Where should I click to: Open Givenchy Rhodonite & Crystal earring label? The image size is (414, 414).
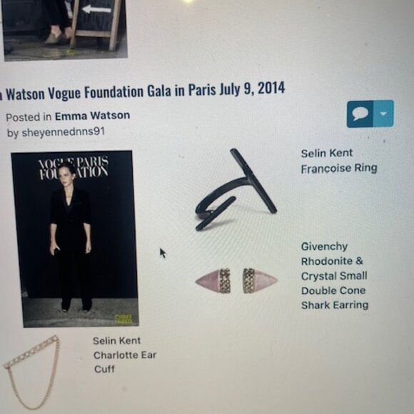pos(335,276)
